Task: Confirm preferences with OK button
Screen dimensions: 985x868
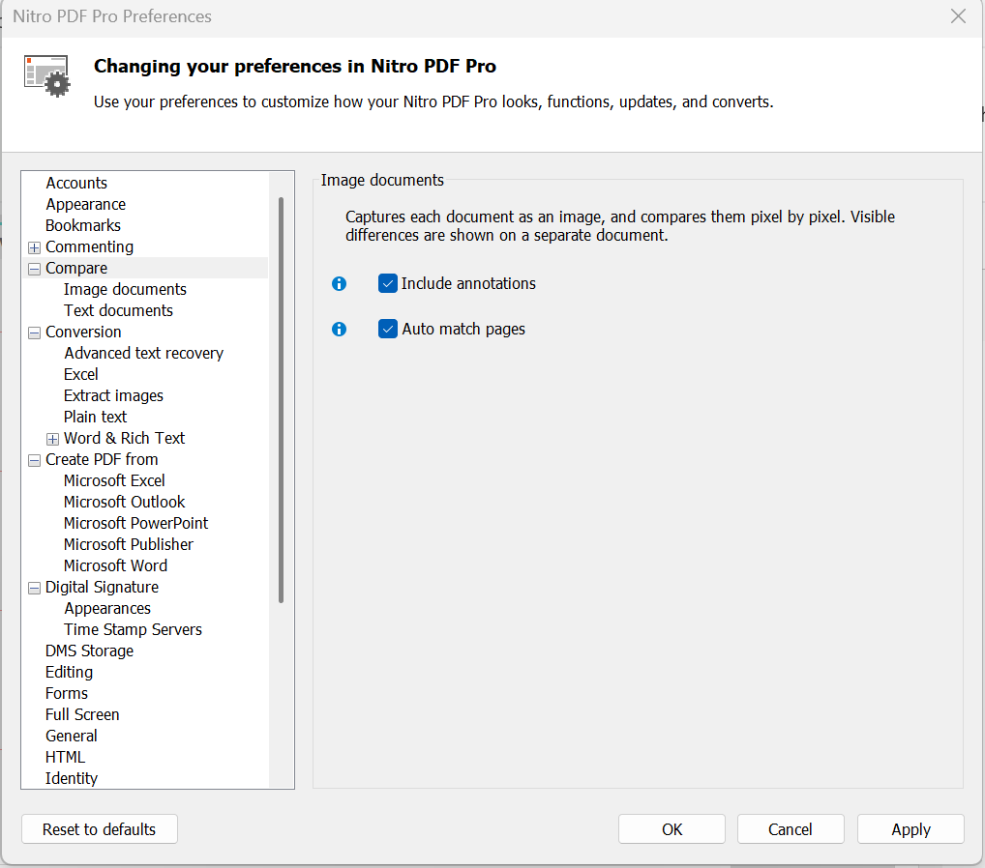Action: (672, 829)
